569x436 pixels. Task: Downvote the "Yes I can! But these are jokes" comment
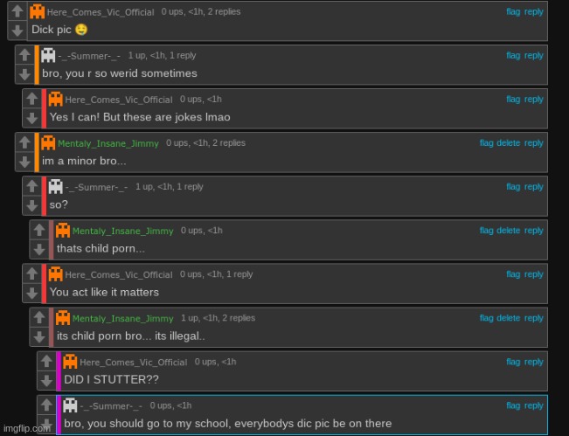(32, 118)
